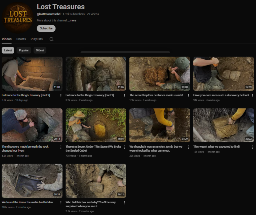
Task: Open options menu for King's Treasury Part 1
Action: coord(124,96)
